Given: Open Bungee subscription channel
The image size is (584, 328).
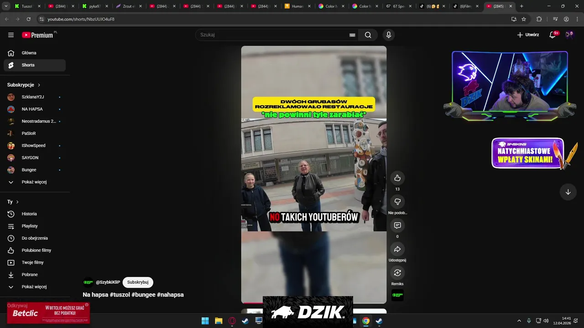Looking at the screenshot, I should 35,170.
